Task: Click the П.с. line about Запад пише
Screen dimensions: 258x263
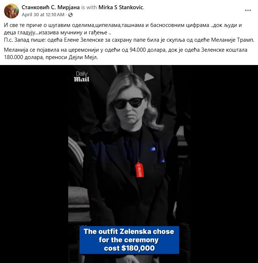Action: [x=129, y=40]
